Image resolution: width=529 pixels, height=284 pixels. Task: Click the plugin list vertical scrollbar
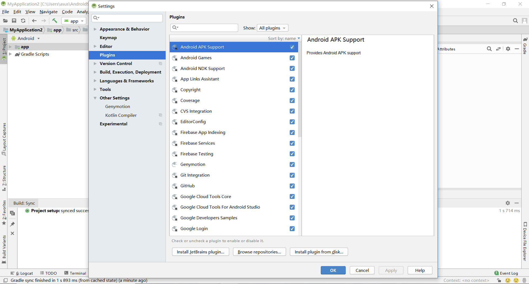[x=300, y=90]
